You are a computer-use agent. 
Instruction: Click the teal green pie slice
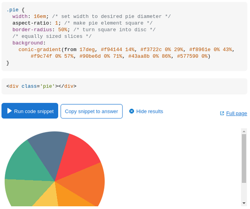pos(25,164)
